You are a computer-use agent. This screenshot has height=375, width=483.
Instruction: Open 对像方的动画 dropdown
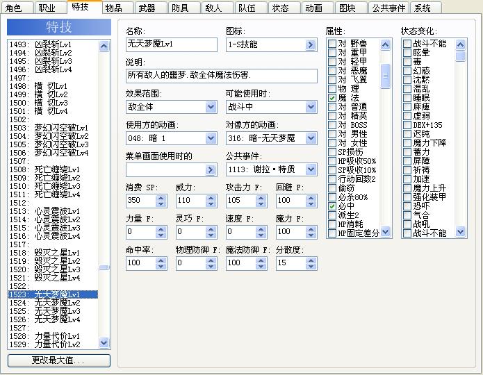pyautogui.click(x=311, y=138)
